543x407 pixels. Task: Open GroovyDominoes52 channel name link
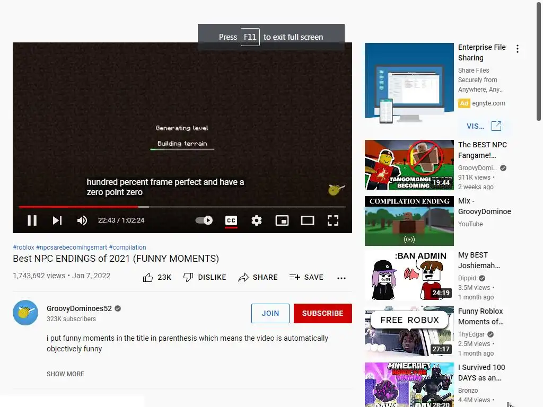(80, 308)
